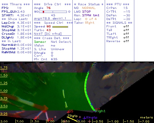This screenshot has width=154, height=123.
Task: Toggle the Reverse signal off value
Action: (x=126, y=41)
